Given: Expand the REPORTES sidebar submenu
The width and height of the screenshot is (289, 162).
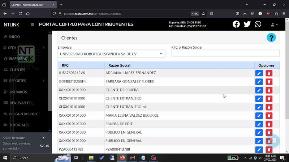Looking at the screenshot, I should pyautogui.click(x=43, y=81).
